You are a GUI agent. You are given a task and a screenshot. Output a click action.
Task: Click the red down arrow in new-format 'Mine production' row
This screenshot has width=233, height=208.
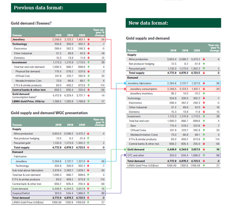click(204, 59)
